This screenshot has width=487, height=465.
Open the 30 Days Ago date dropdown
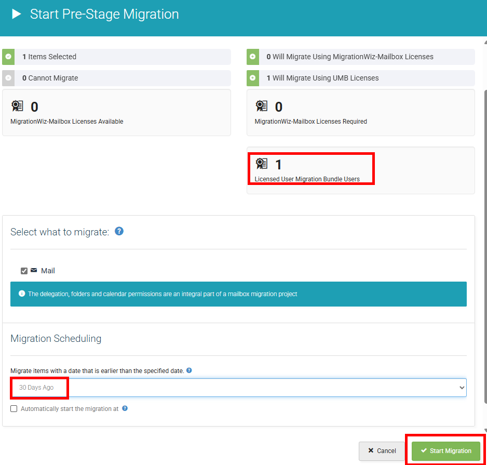(238, 388)
